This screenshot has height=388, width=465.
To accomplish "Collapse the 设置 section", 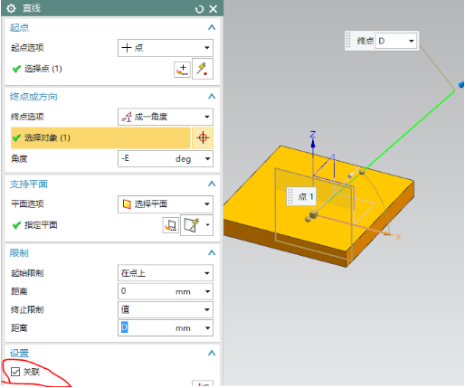I will (212, 353).
